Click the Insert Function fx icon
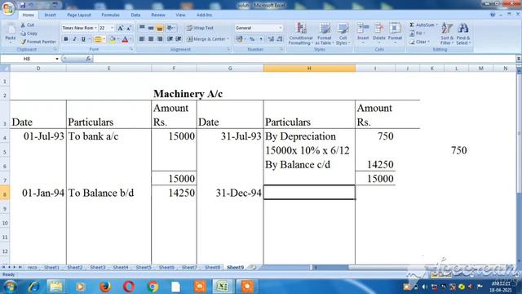This screenshot has height=294, width=522. point(88,59)
